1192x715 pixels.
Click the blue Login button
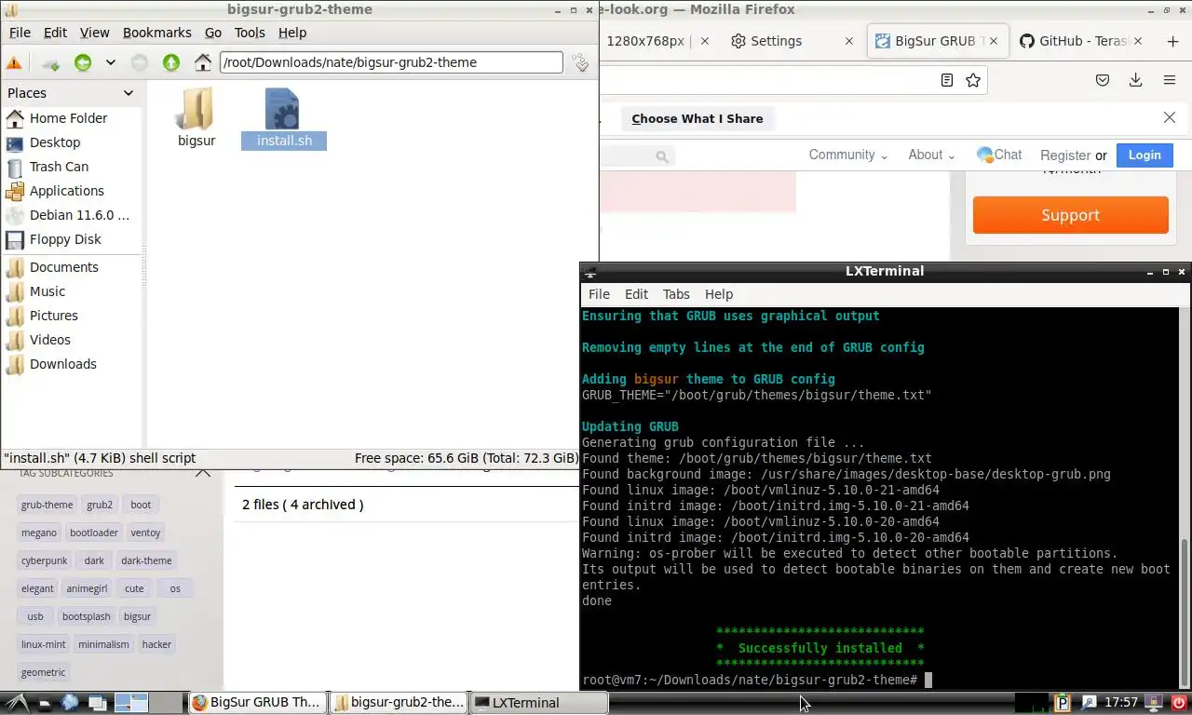(x=1145, y=155)
